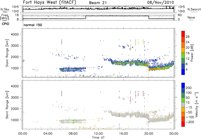Click the '12' label on the Power scale
Viewport: 201px width, 139px height.
[187, 59]
